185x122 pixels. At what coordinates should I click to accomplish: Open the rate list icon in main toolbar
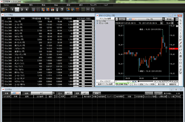pyautogui.click(x=34, y=10)
